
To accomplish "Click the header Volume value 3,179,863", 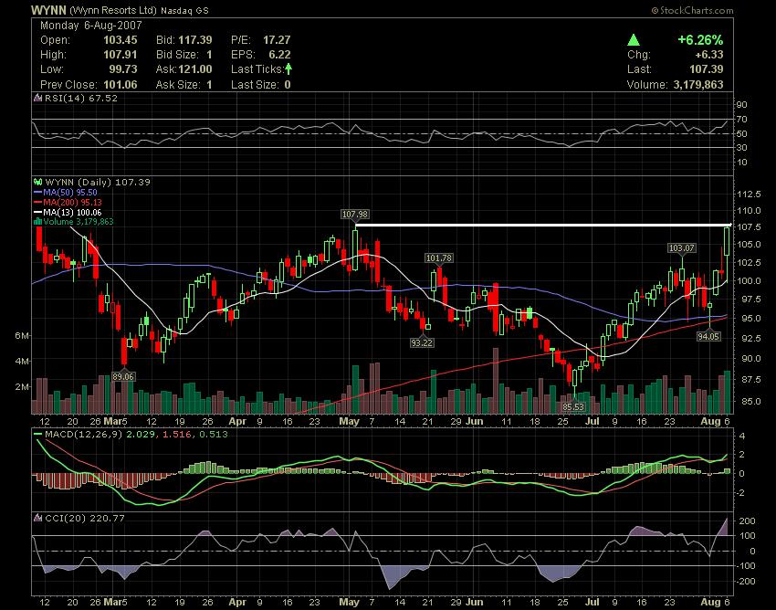I will pyautogui.click(x=698, y=84).
